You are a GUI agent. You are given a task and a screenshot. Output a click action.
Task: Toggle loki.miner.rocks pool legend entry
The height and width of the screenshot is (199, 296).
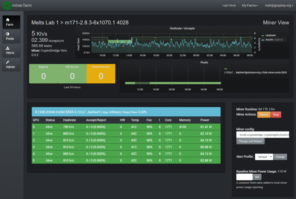click(x=256, y=72)
